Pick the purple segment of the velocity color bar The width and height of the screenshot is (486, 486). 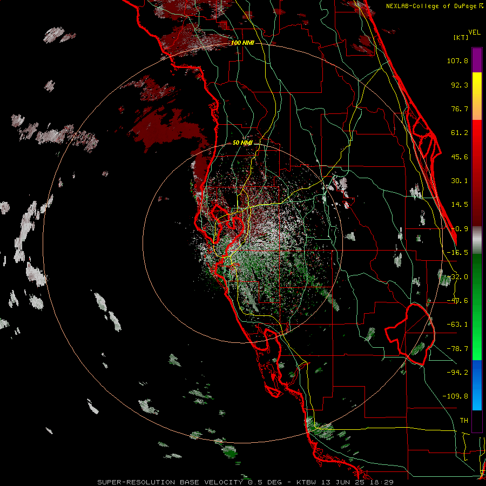coord(477,60)
